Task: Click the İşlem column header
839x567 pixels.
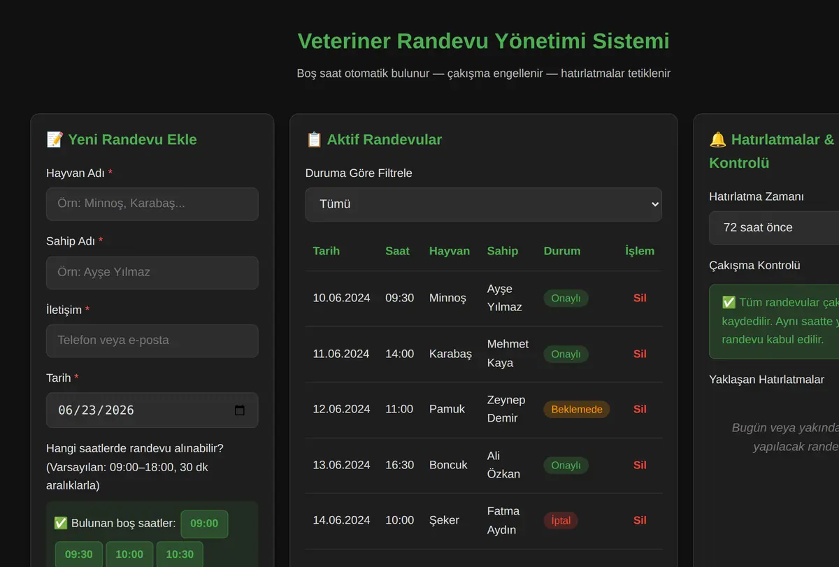Action: (x=640, y=251)
